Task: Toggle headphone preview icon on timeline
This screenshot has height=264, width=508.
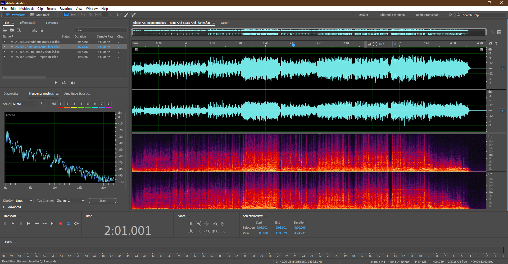Action: pyautogui.click(x=491, y=43)
